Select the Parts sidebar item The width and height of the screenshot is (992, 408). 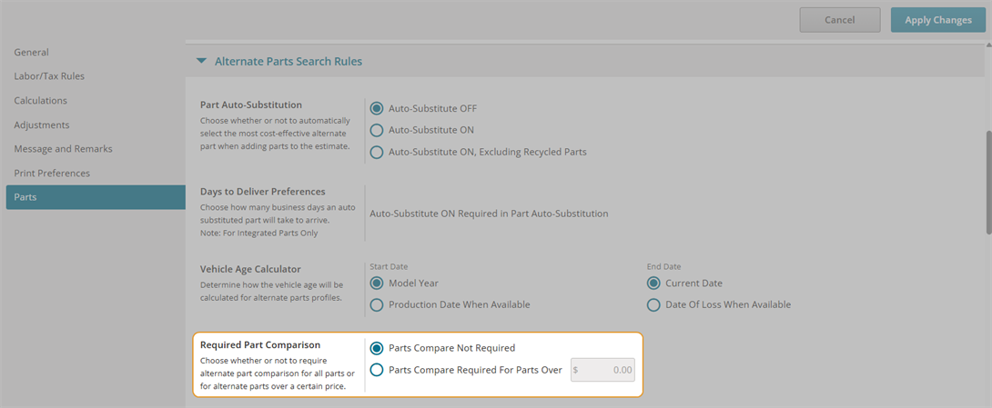tap(96, 197)
